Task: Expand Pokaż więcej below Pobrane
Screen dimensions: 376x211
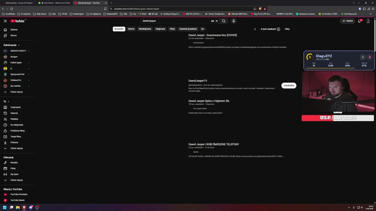Action: 17,148
